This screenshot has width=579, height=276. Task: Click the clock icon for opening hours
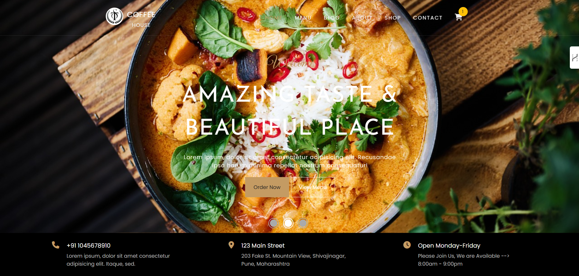tap(407, 245)
